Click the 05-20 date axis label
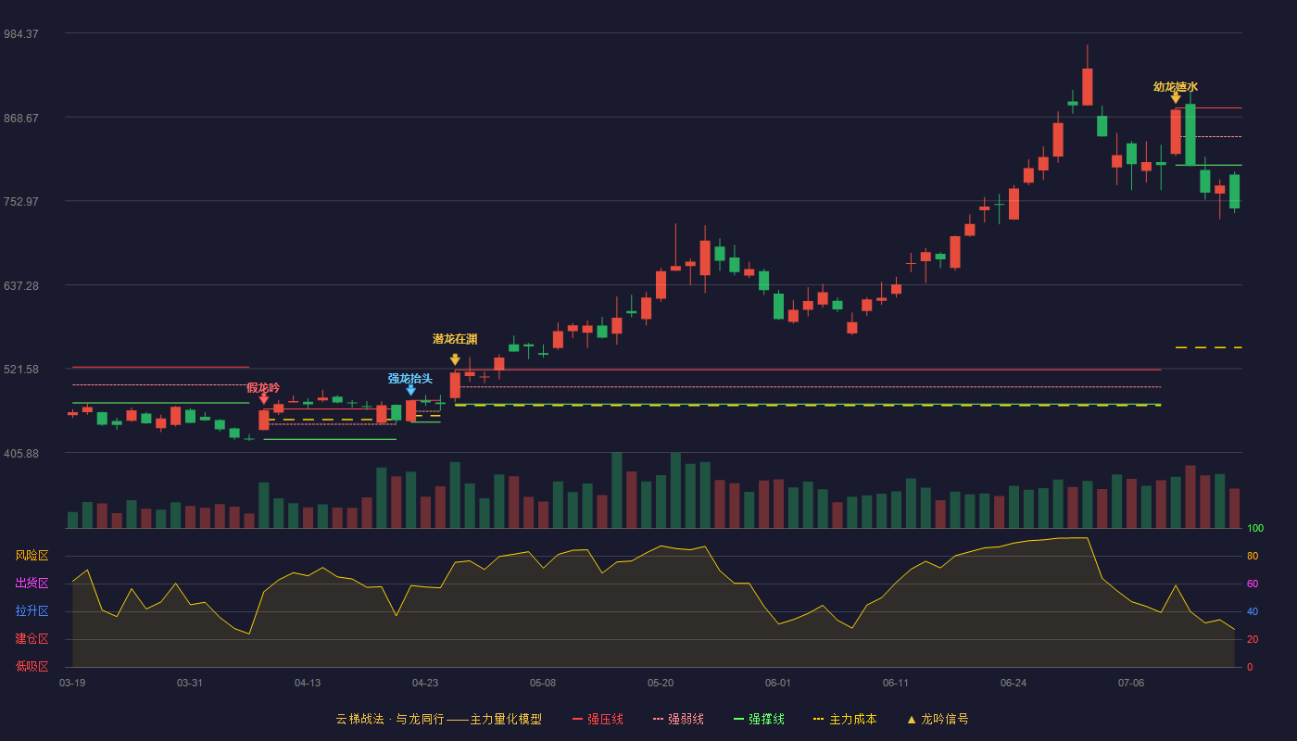Viewport: 1297px width, 741px height. click(661, 683)
